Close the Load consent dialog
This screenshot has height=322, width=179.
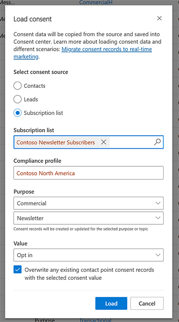pyautogui.click(x=159, y=18)
